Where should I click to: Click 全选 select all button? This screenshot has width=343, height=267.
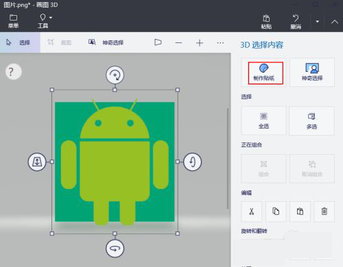pos(263,120)
